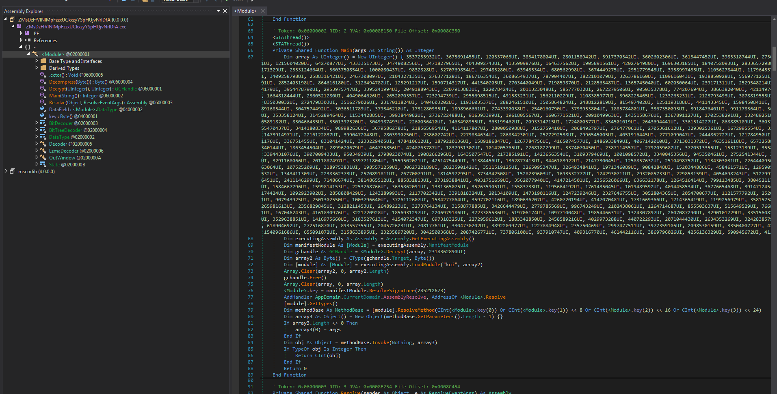Follow the Decrypt call on line 70
Screen dimensions: 777x394
pos(396,252)
